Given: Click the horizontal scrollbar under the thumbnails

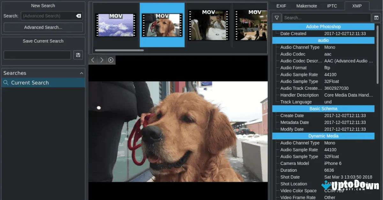Looking at the screenshot, I should [120, 50].
